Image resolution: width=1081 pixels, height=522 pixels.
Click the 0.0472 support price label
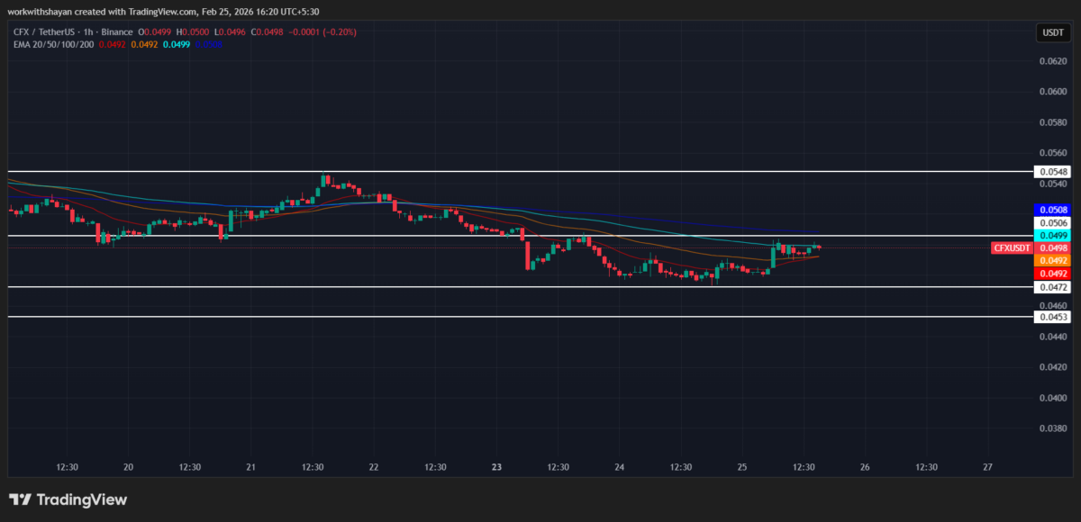click(1052, 286)
